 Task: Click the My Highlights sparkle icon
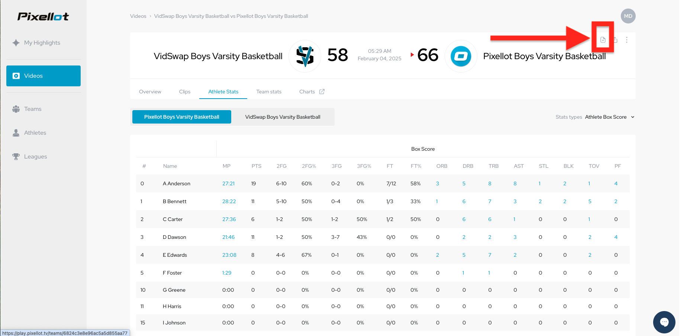tap(16, 43)
